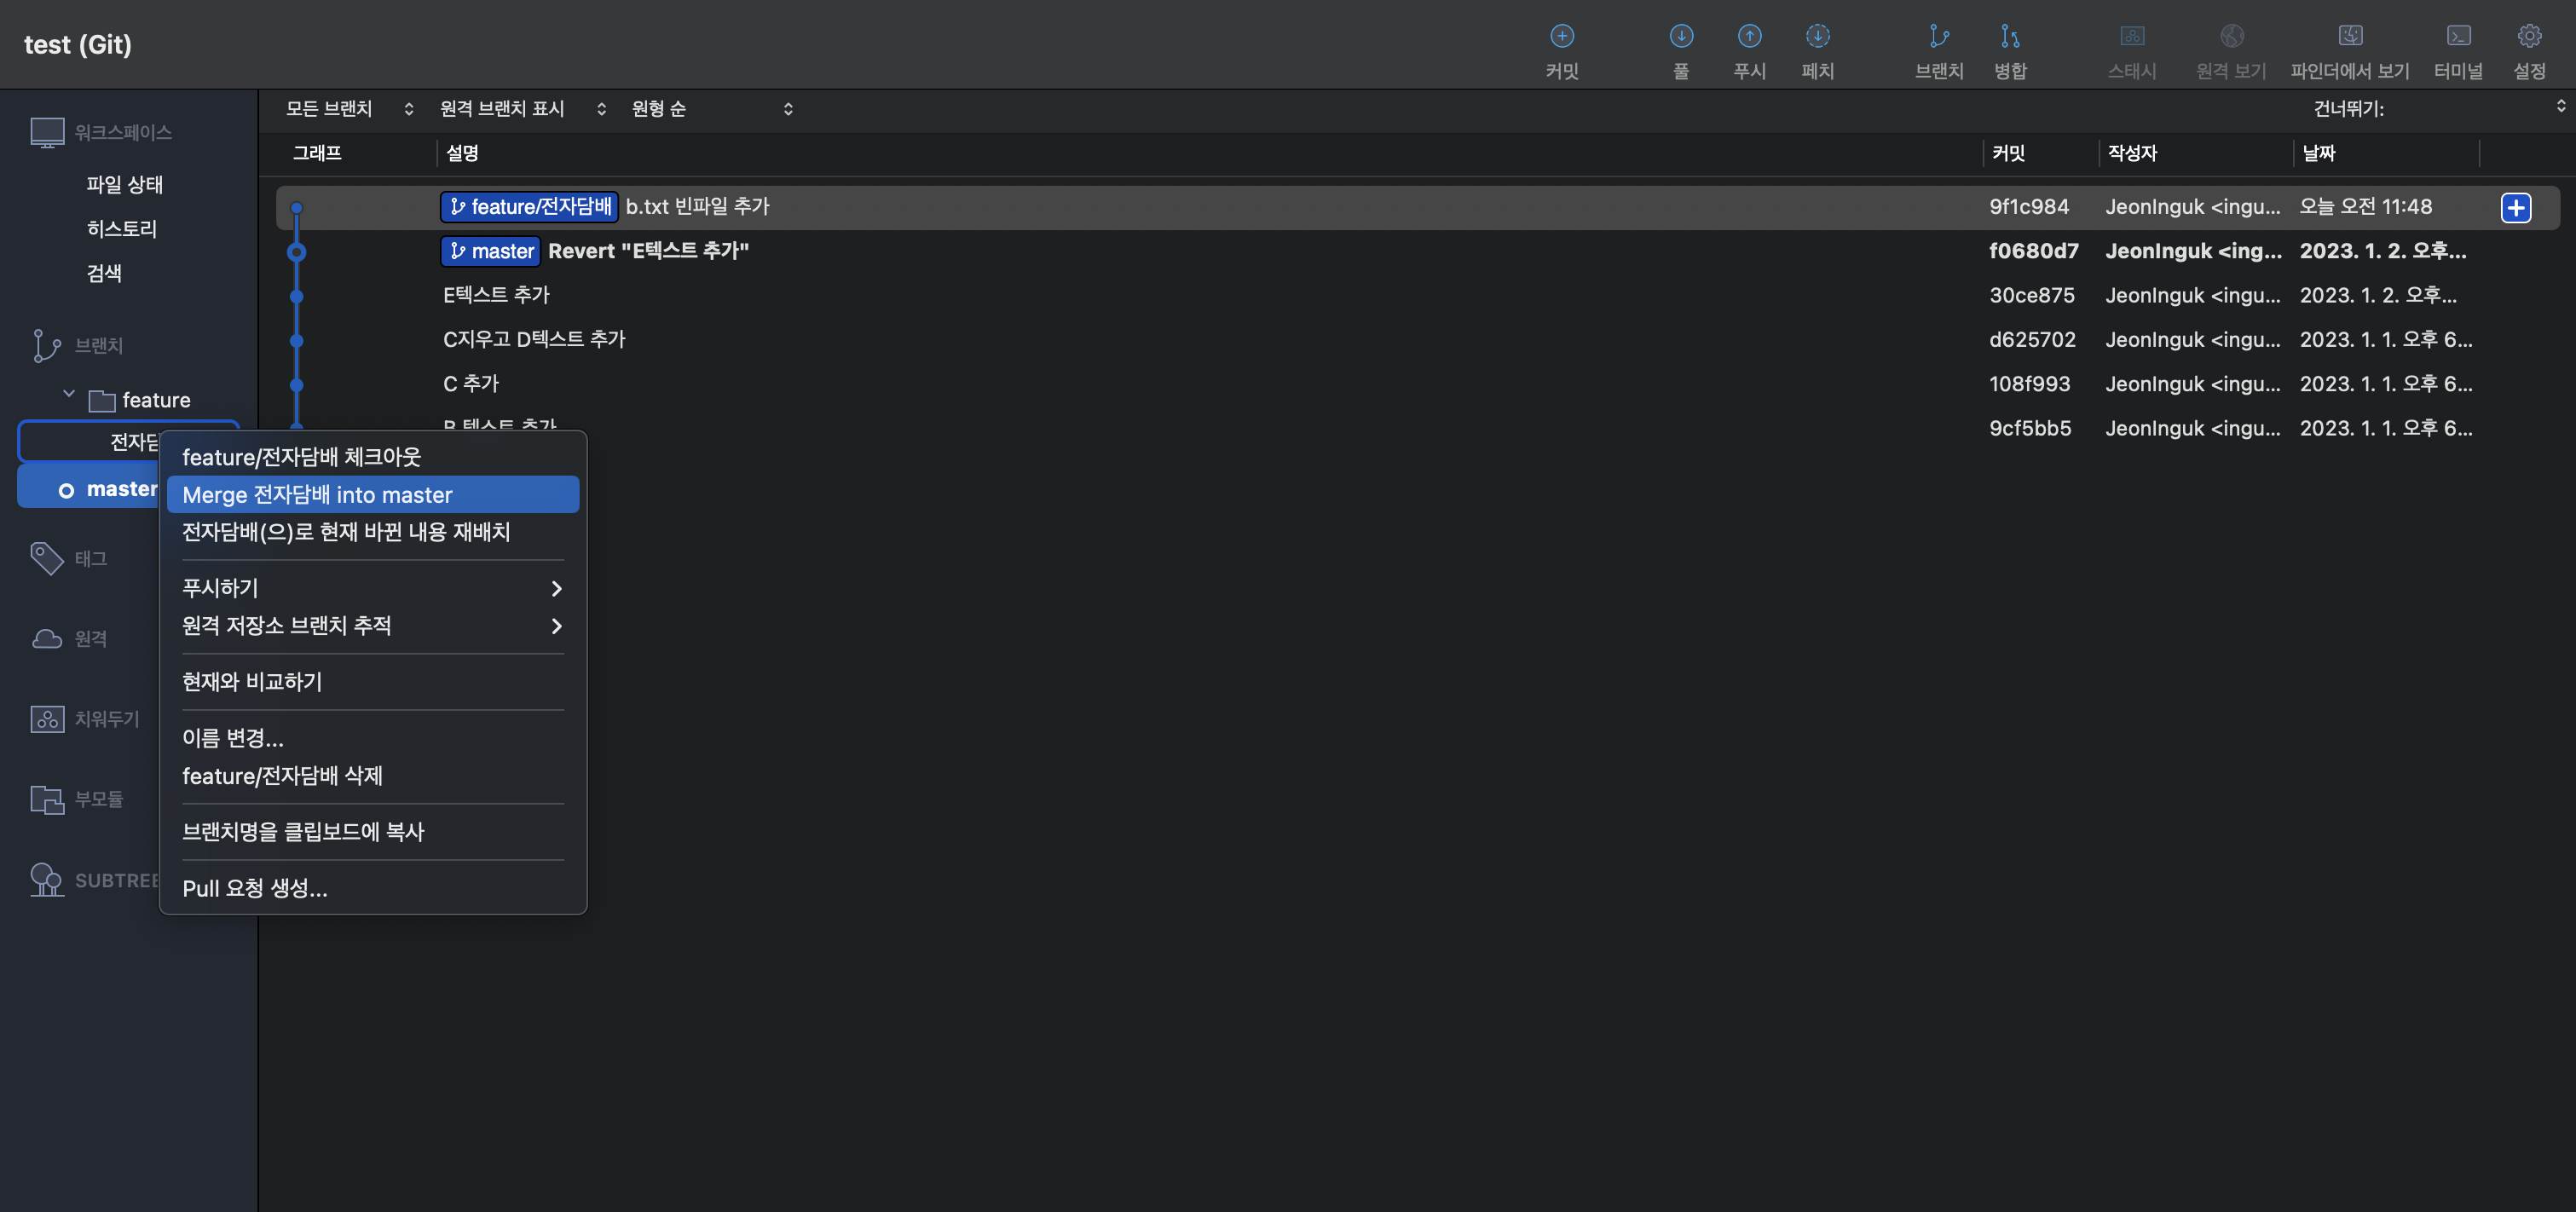Screen dimensions: 2576x1212
Task: Click the Merge (병합) toolbar icon
Action: [x=2009, y=37]
